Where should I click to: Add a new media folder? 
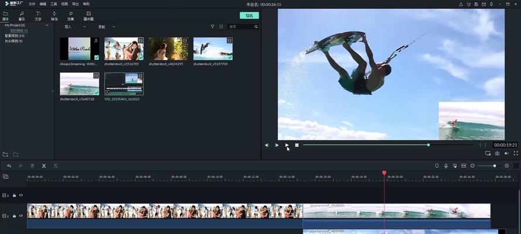(5, 154)
